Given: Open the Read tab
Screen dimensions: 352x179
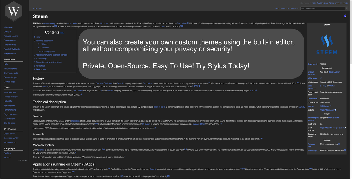Looking at the screenshot, I should pyautogui.click(x=277, y=8).
